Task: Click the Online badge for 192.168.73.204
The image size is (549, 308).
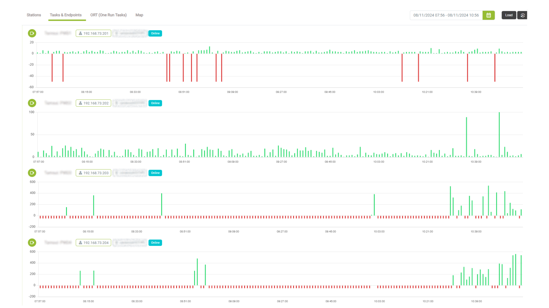Action: pos(155,243)
